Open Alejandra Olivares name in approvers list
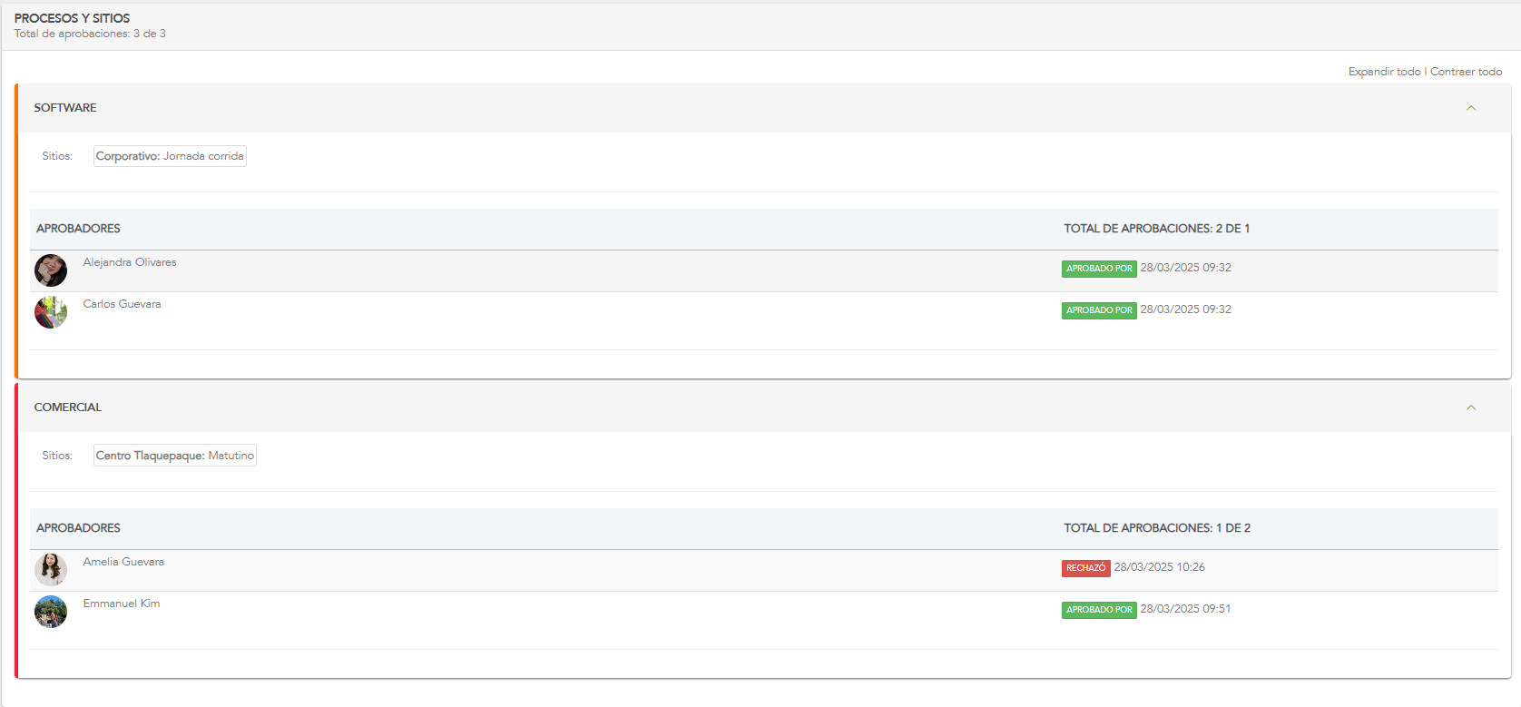 click(130, 262)
